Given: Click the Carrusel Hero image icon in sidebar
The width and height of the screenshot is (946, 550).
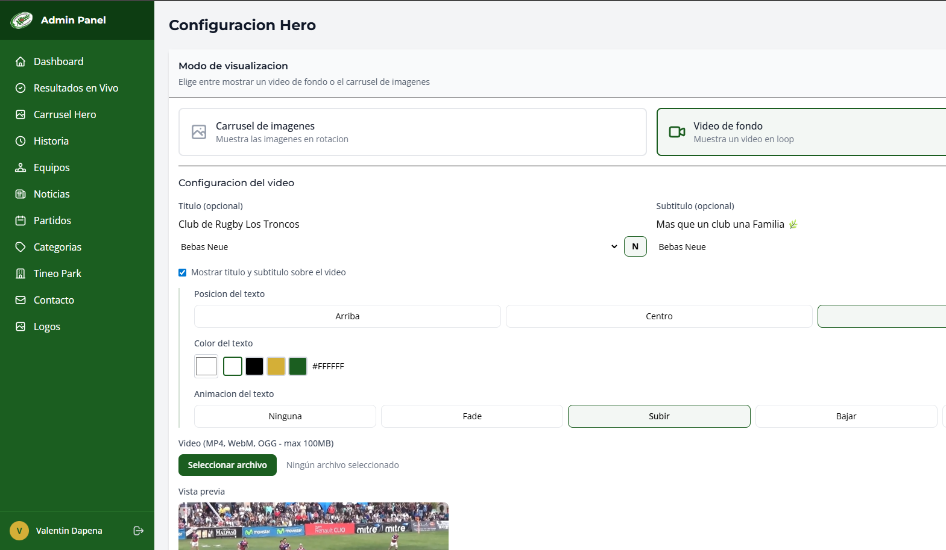Looking at the screenshot, I should [x=20, y=114].
